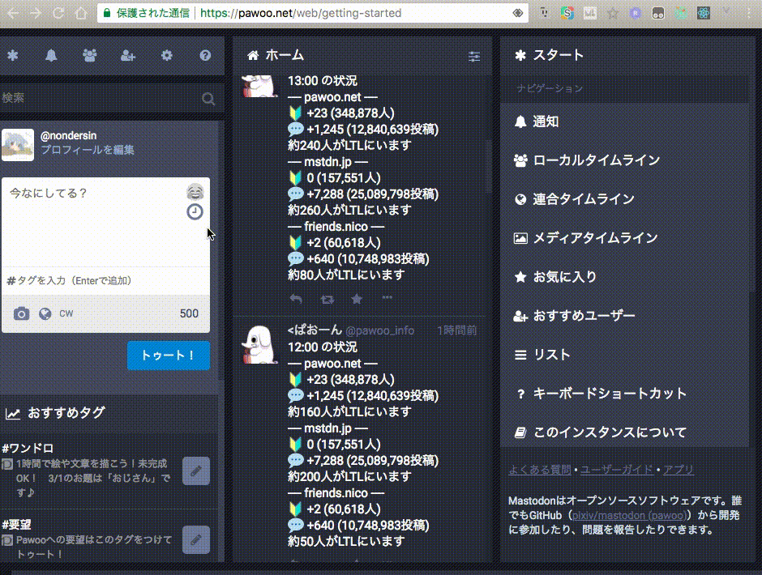This screenshot has width=762, height=575.
Task: Click the browser forward arrow
Action: point(36,13)
